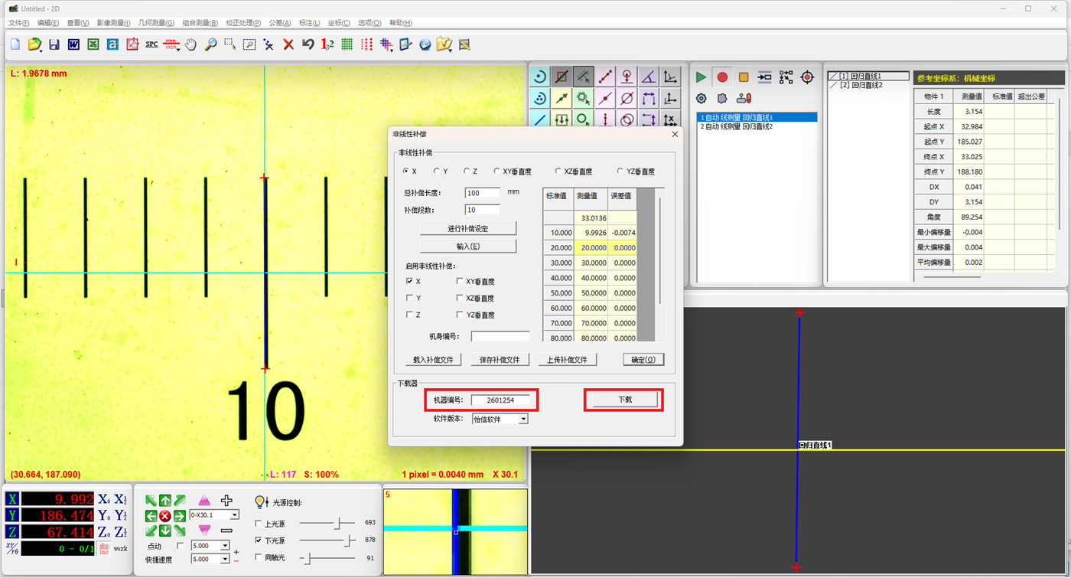
Task: Open program settings gear icon
Action: pyautogui.click(x=701, y=98)
